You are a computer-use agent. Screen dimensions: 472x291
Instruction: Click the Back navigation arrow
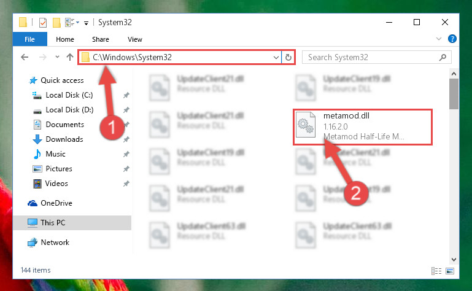(25, 57)
